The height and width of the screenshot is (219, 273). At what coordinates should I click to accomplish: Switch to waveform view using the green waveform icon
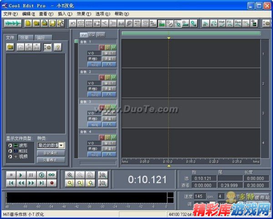13,23
